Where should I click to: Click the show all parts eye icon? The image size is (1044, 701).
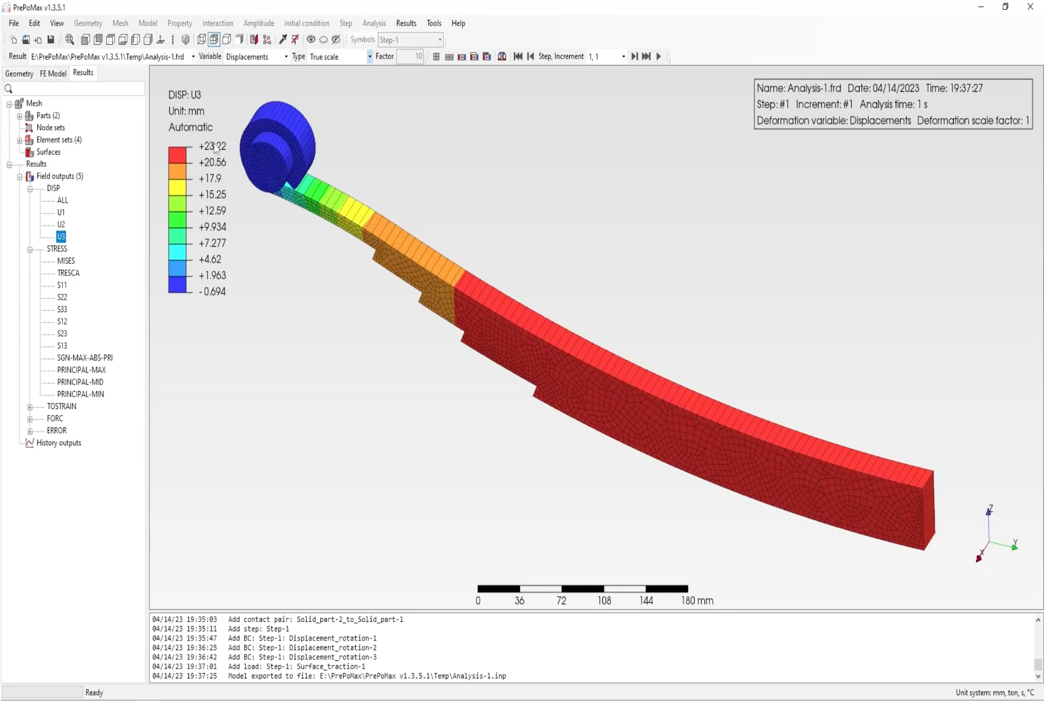[311, 40]
